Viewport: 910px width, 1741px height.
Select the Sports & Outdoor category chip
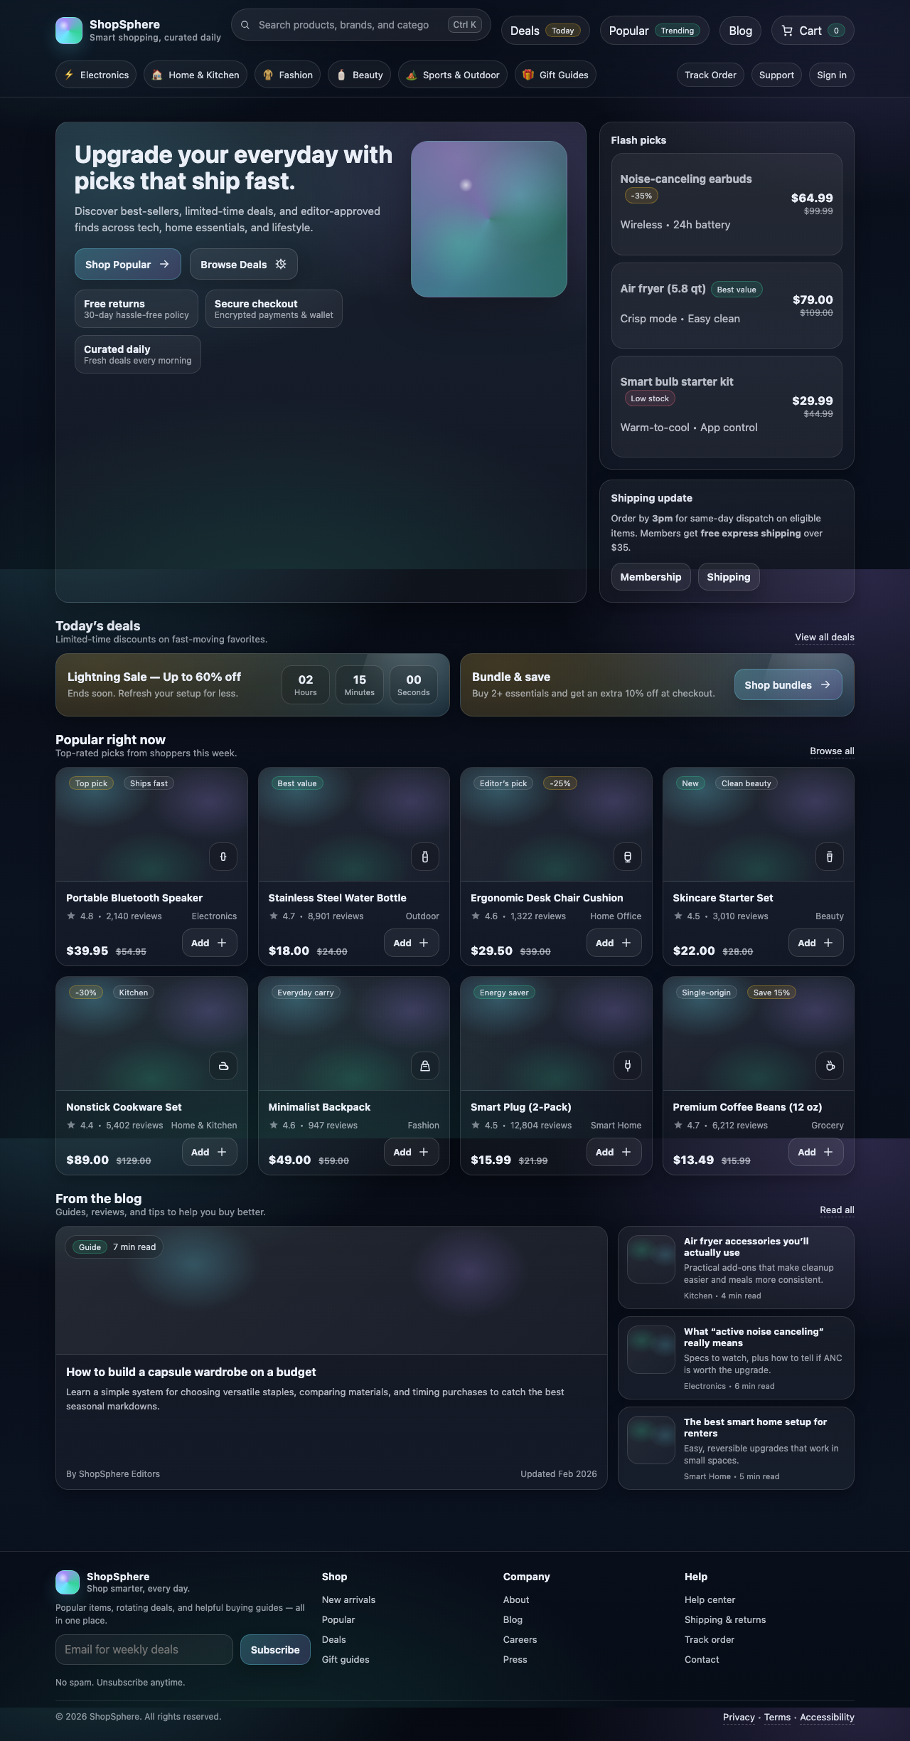tap(453, 75)
